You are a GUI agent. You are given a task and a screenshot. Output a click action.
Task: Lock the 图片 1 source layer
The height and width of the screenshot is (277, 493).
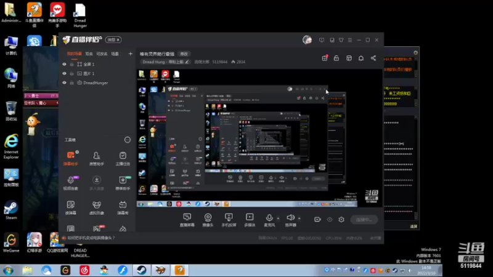[72, 73]
